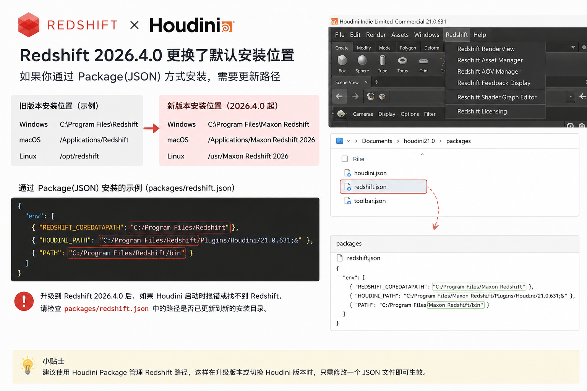Click the packages header of the preview pane
The width and height of the screenshot is (587, 391).
(x=454, y=244)
